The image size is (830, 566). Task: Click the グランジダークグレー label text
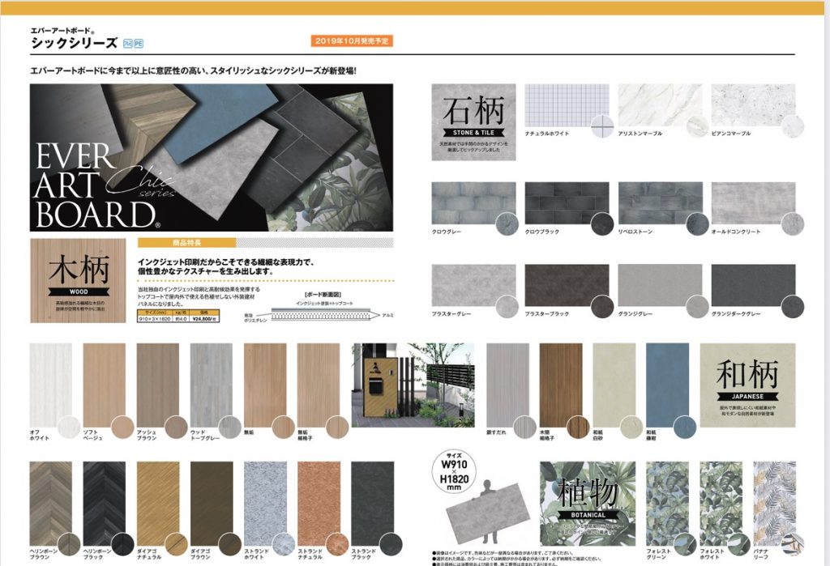click(736, 314)
